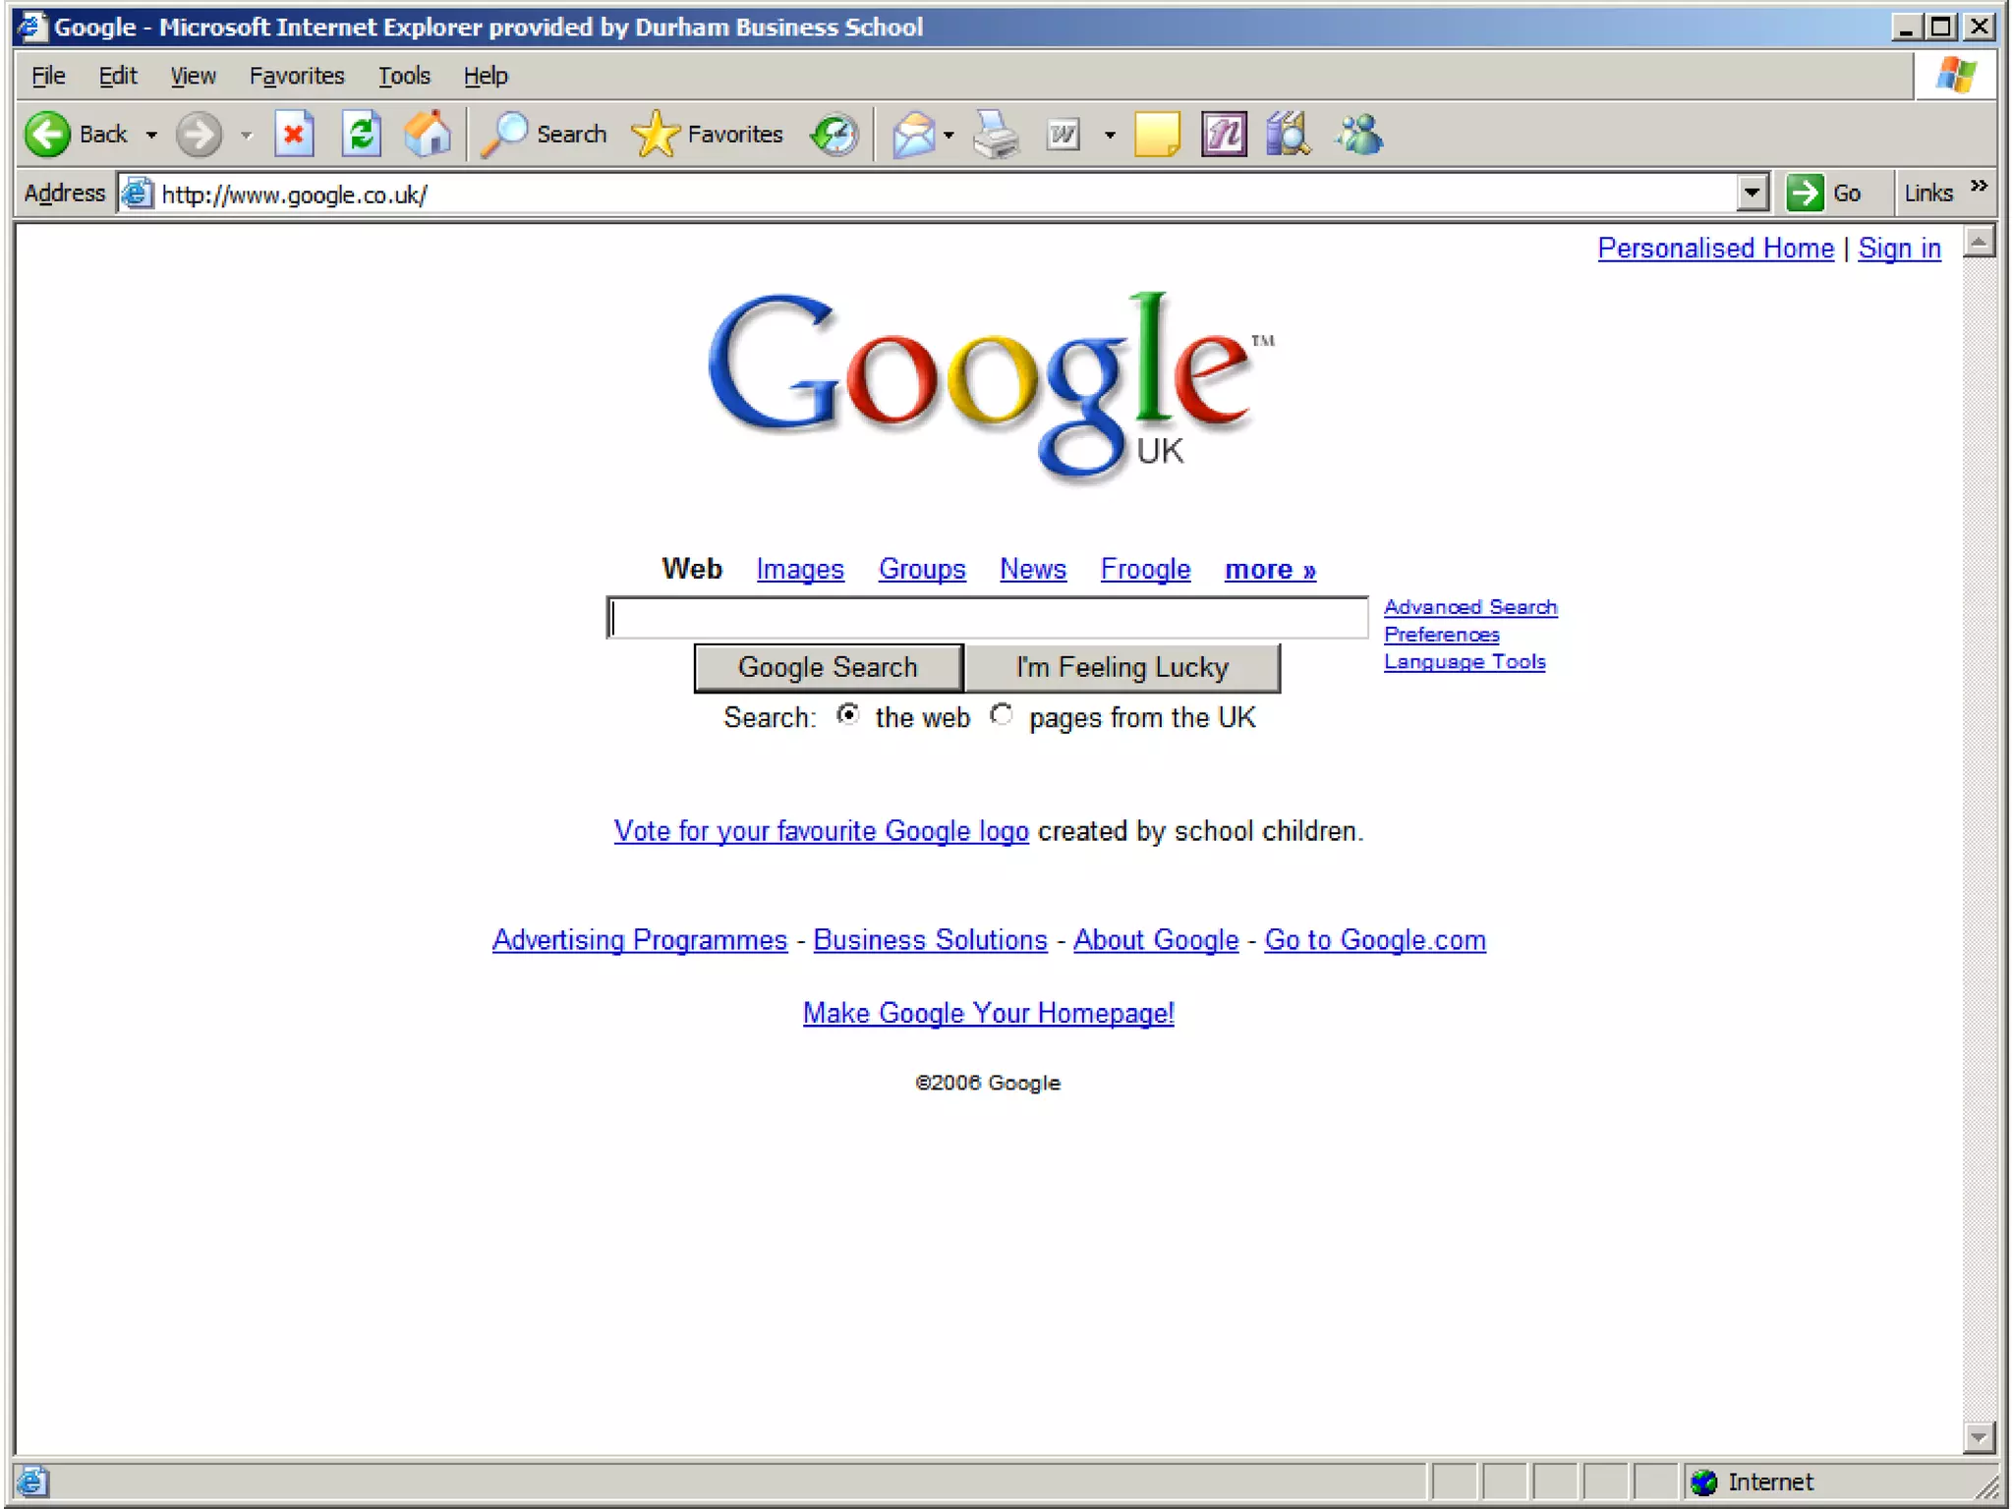Click the Mail envelope icon
The width and height of the screenshot is (2013, 1509).
[x=913, y=135]
